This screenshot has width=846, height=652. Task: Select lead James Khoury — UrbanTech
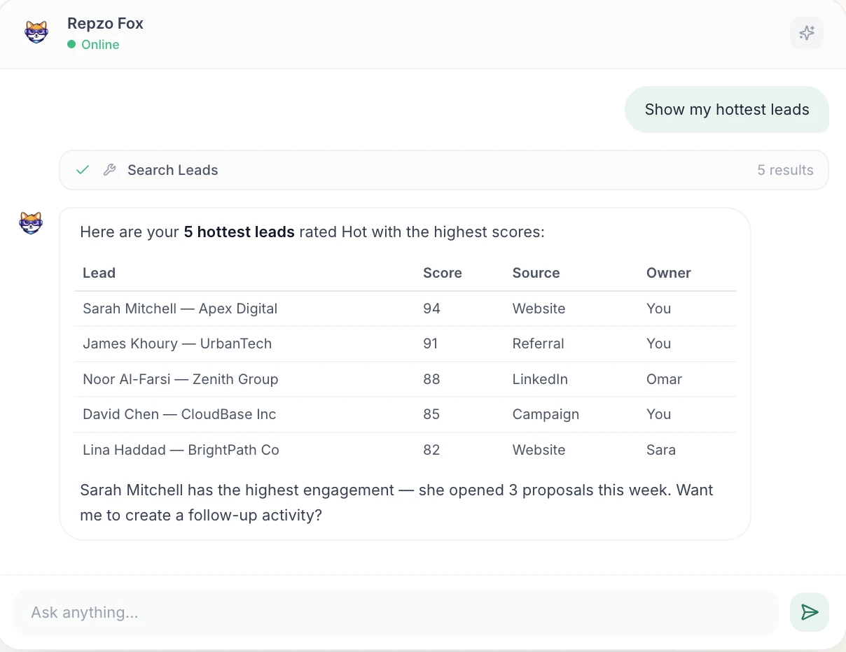177,343
